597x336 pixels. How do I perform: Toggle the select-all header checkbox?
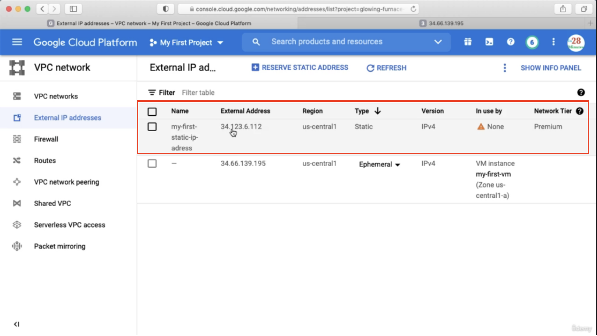point(152,112)
